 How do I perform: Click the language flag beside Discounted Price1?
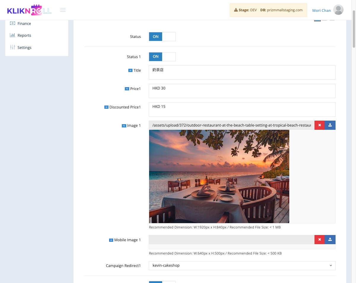pos(106,107)
